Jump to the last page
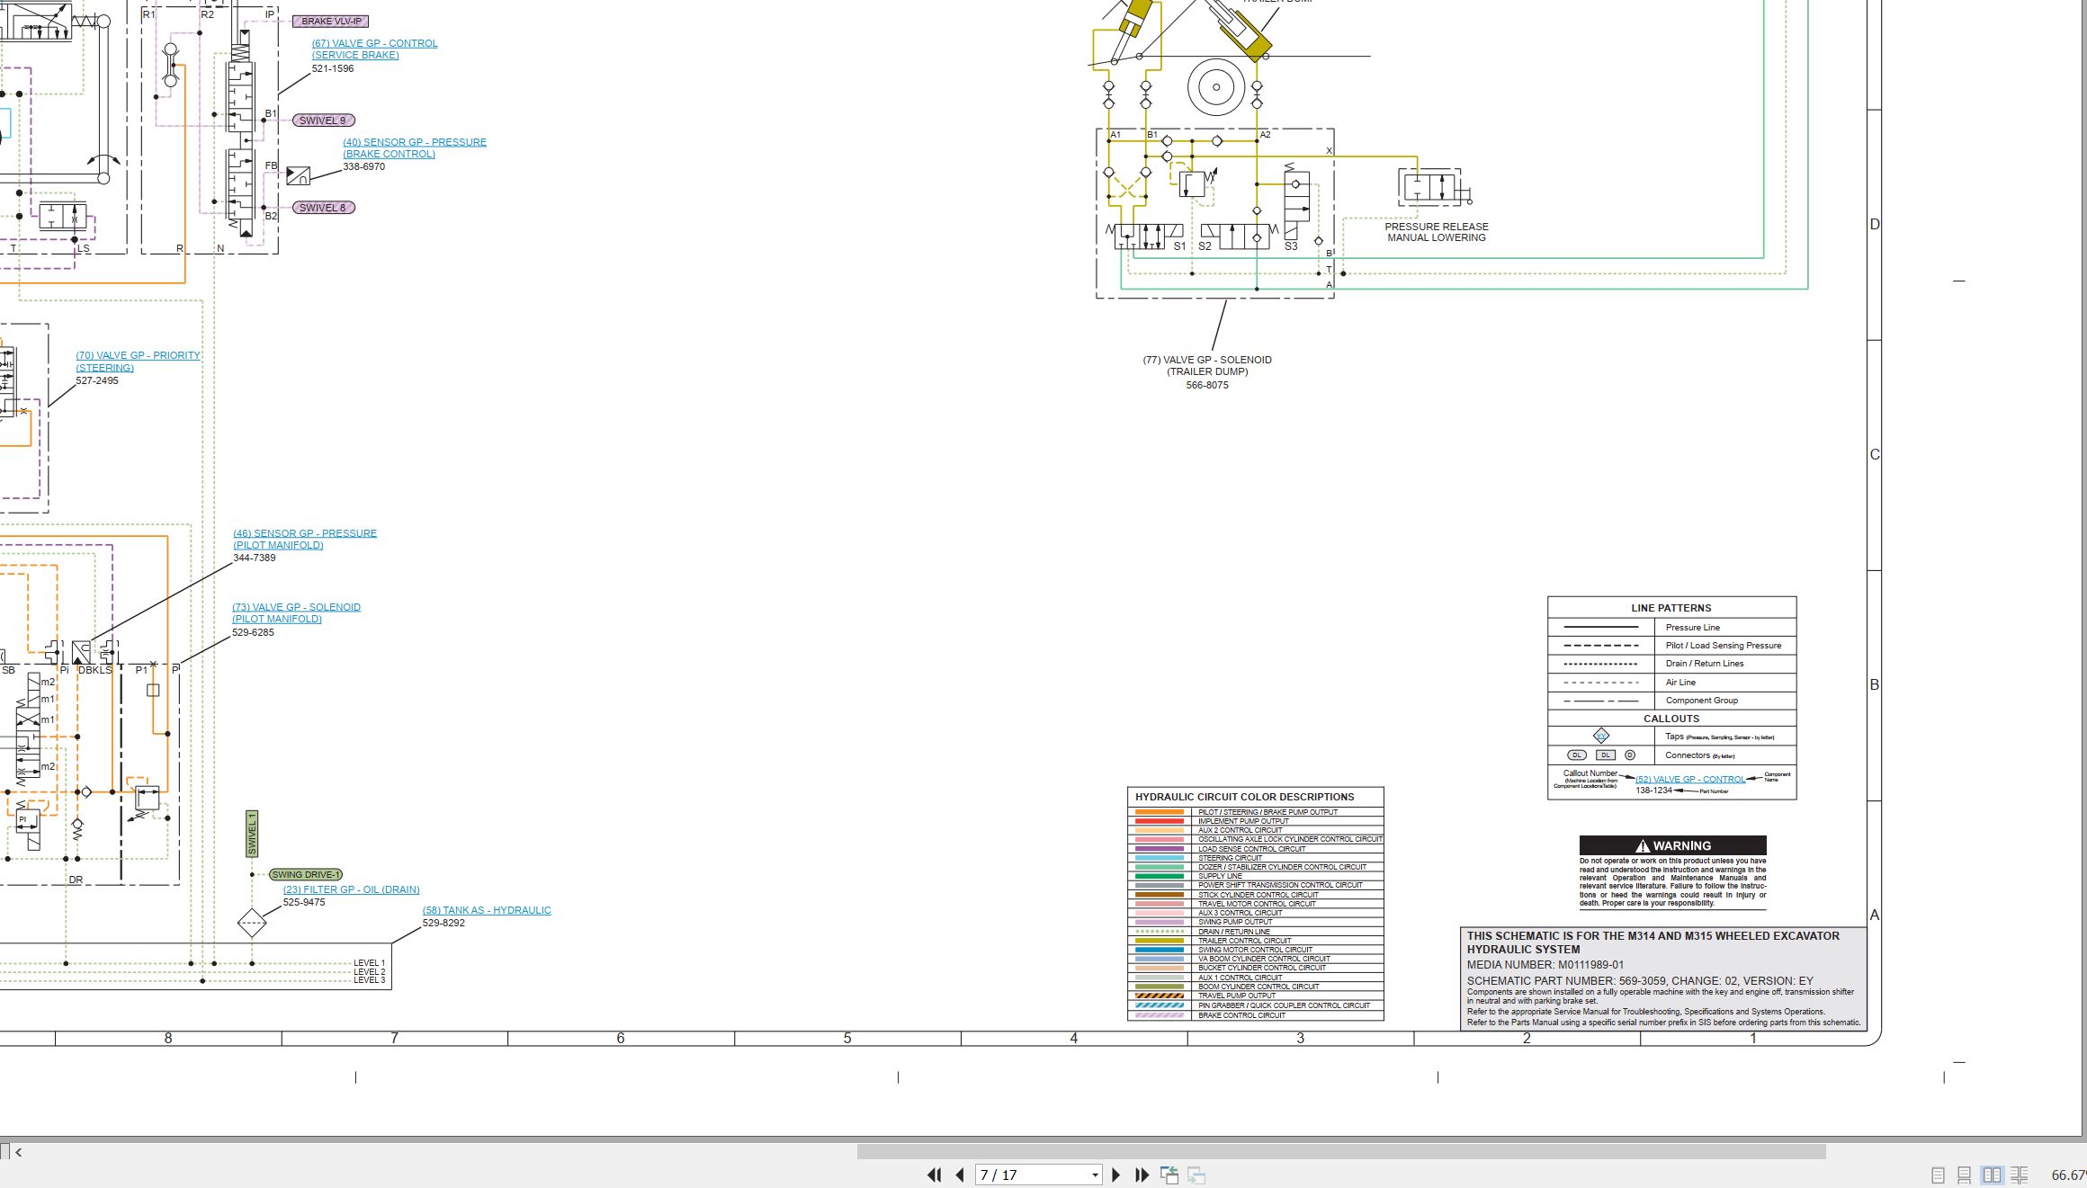The height and width of the screenshot is (1188, 2087). 1142,1175
